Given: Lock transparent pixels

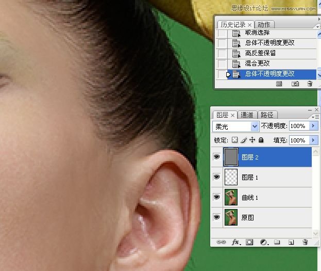Looking at the screenshot, I should [234, 140].
